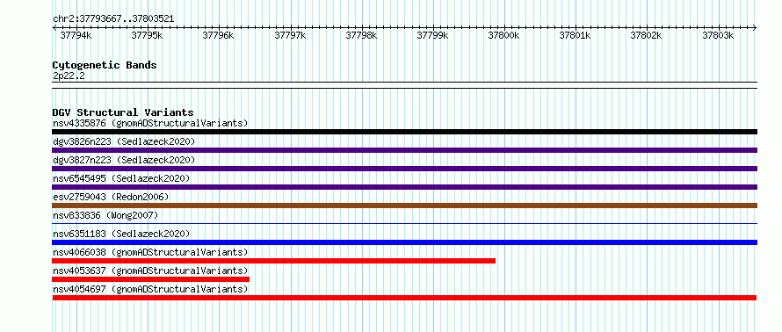
Task: Select the Cytogenetic Bands track title
Action: coord(105,65)
